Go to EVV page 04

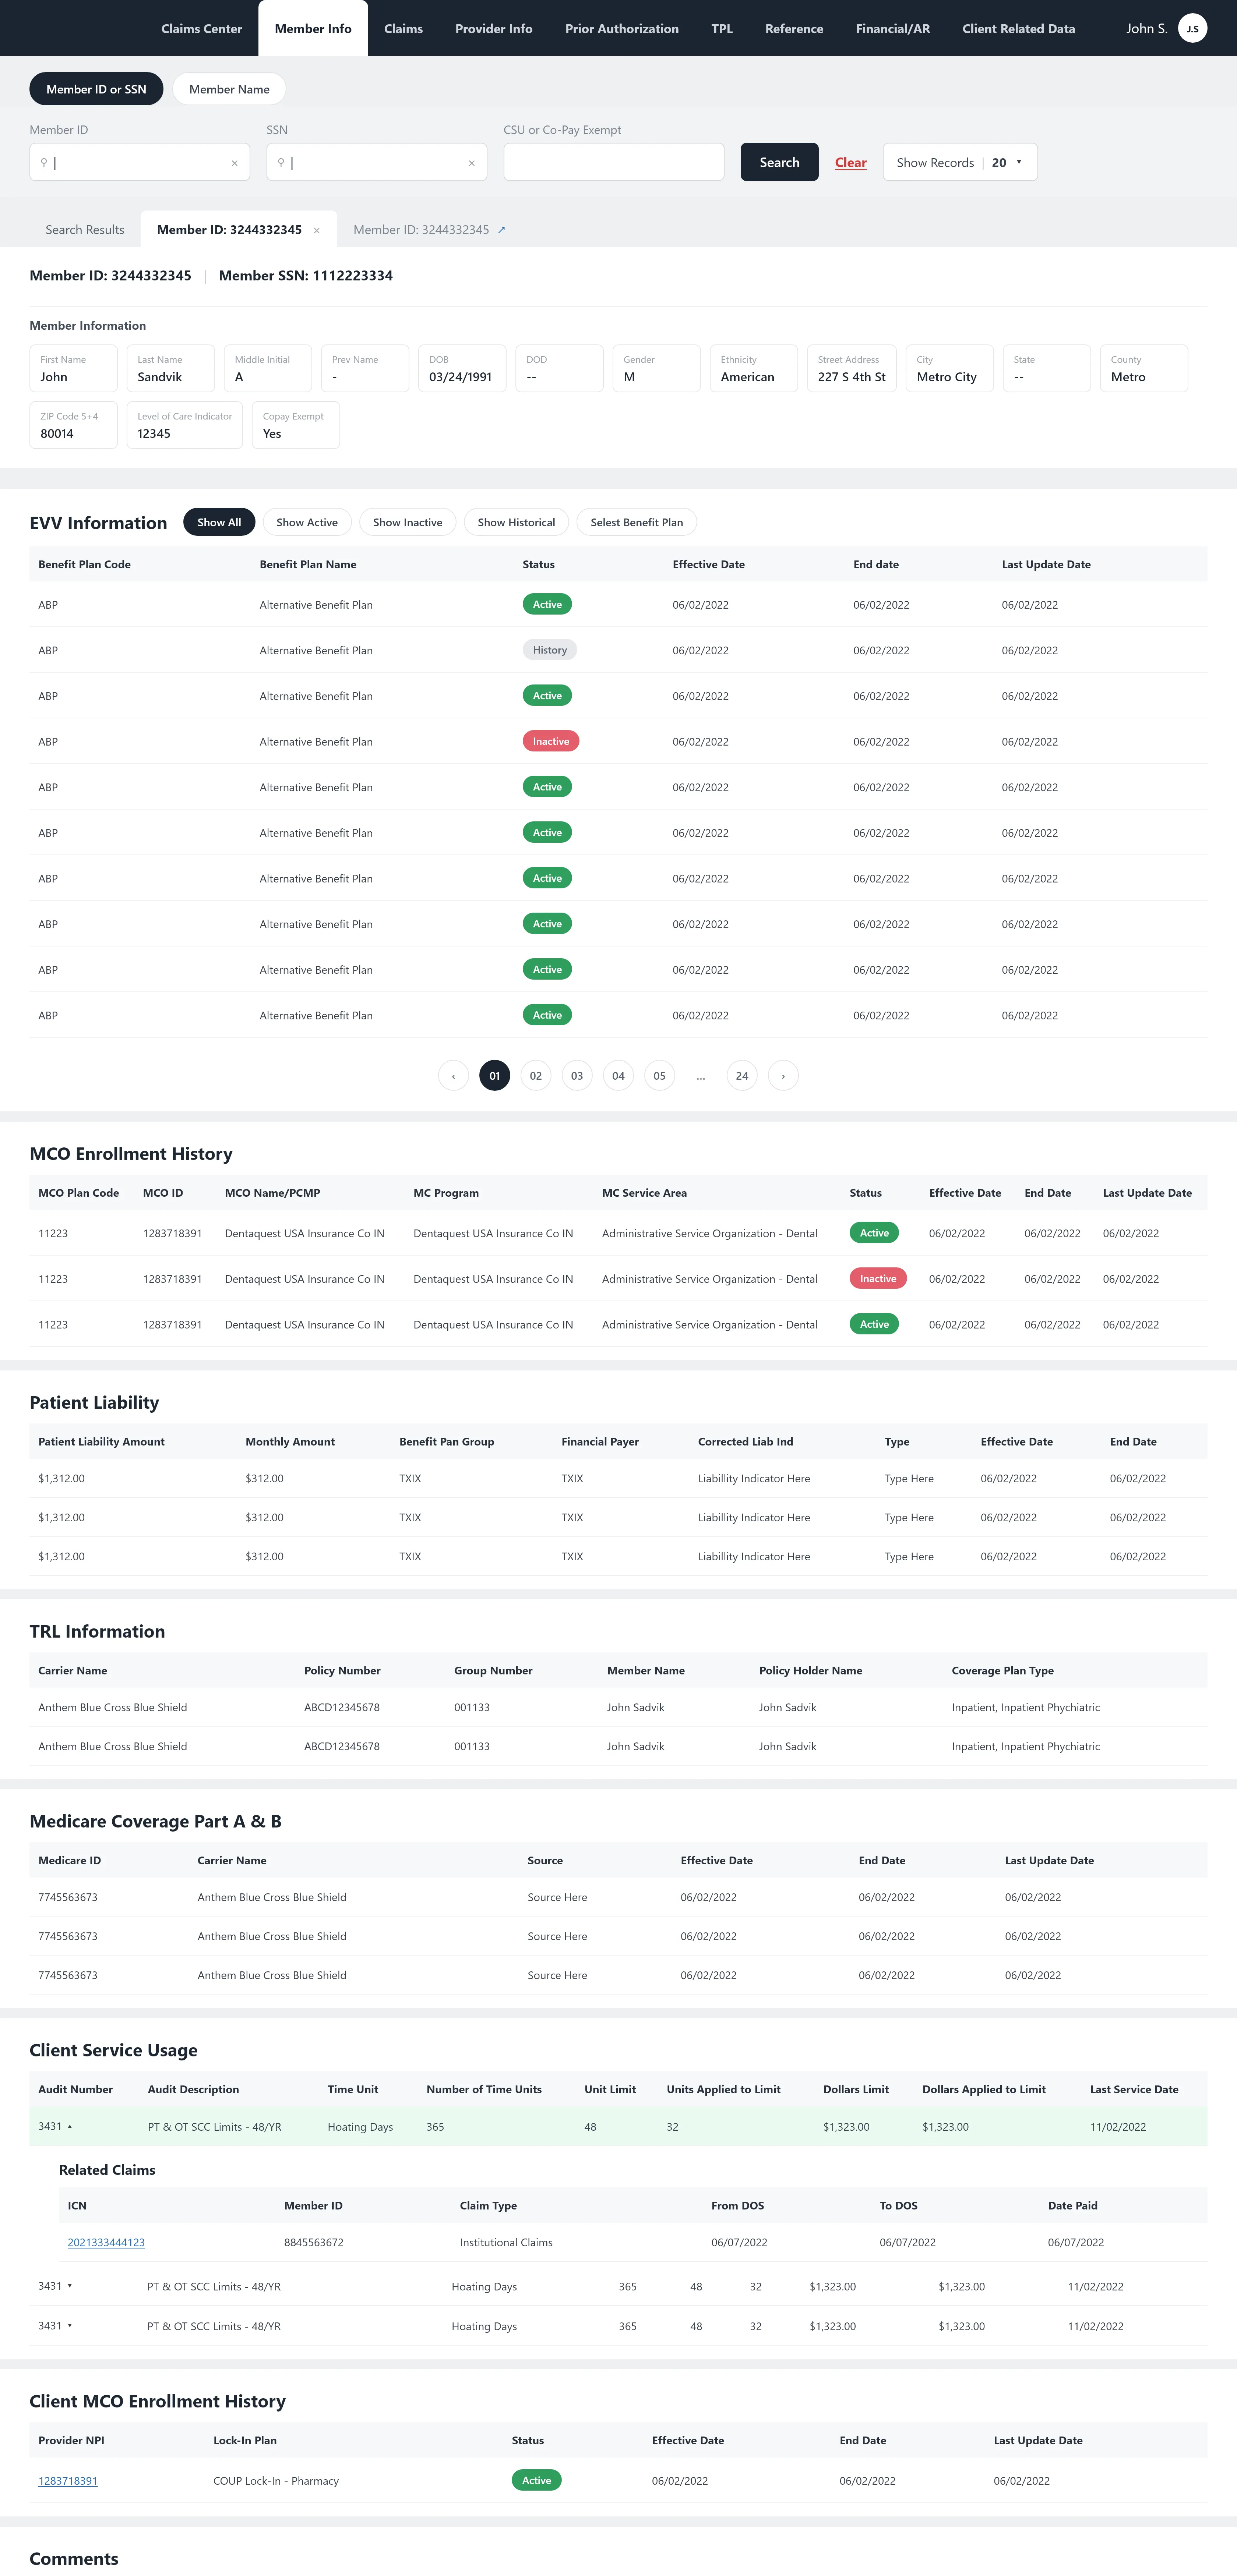[x=618, y=1076]
